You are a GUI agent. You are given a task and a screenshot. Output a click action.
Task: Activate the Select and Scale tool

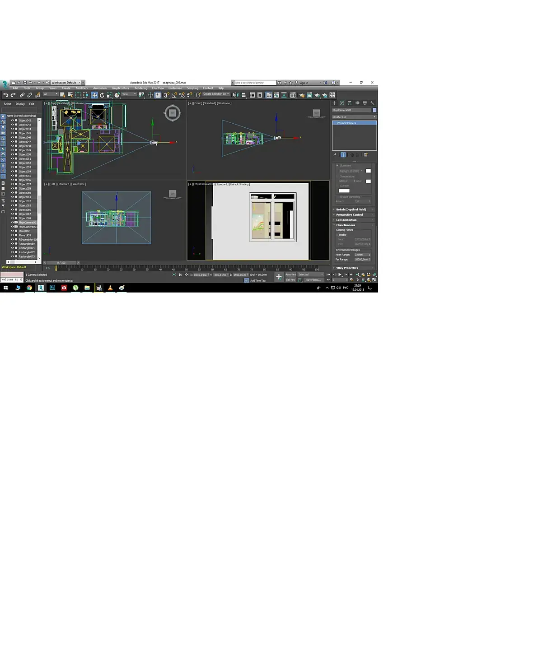coord(110,95)
